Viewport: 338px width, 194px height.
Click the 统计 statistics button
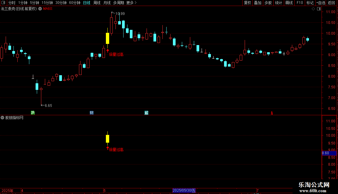coord(278,3)
